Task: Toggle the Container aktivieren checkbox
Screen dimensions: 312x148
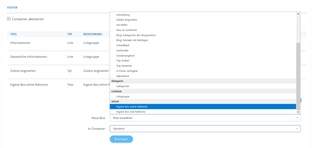Action: (9, 19)
